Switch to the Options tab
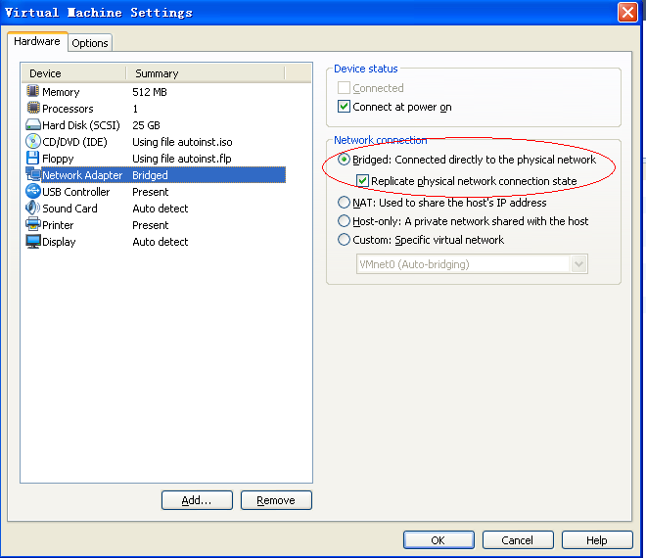 (90, 43)
